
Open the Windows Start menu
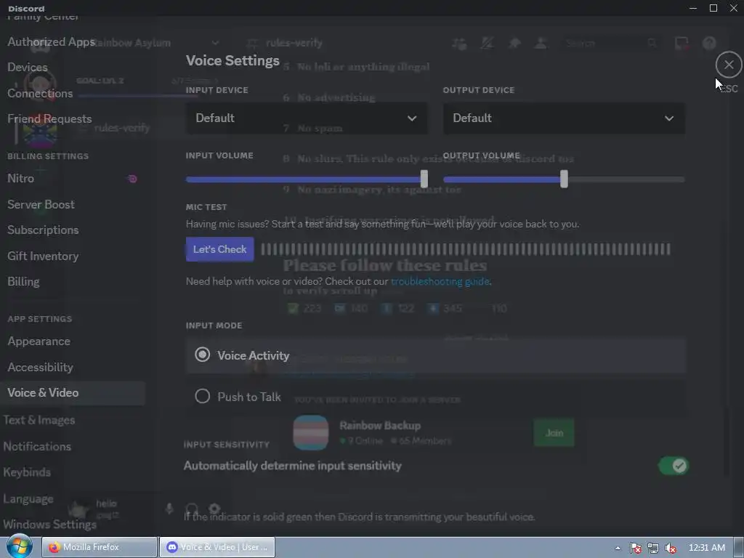18,547
